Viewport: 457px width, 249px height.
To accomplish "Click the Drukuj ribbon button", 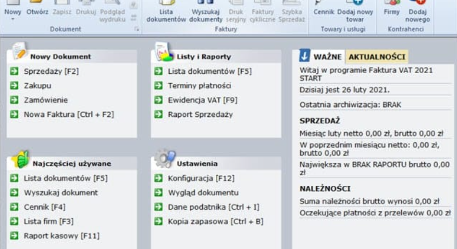I will click(86, 9).
